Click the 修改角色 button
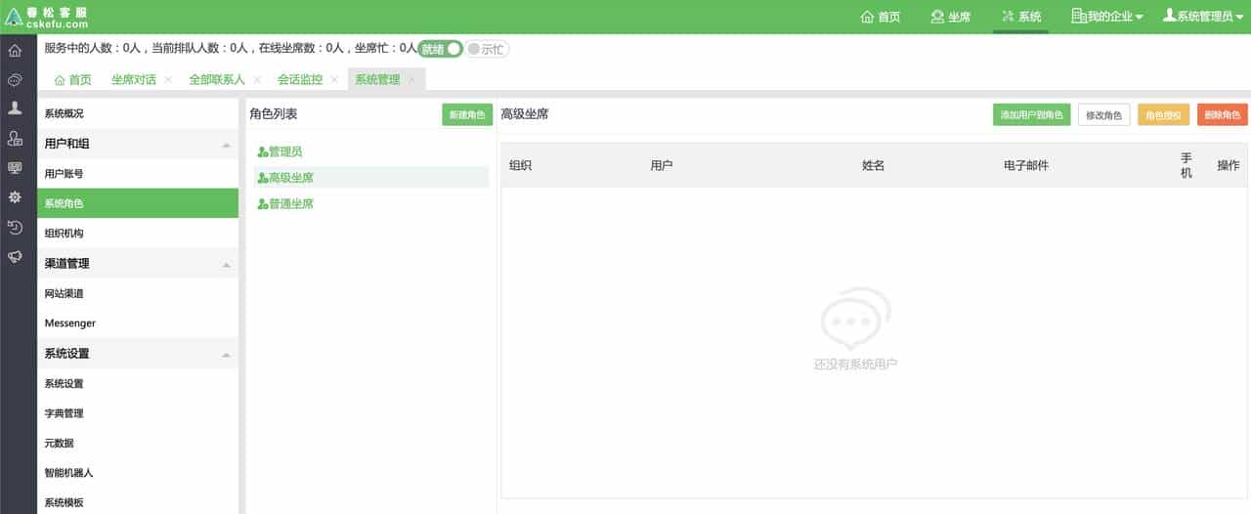This screenshot has height=514, width=1251. tap(1104, 114)
